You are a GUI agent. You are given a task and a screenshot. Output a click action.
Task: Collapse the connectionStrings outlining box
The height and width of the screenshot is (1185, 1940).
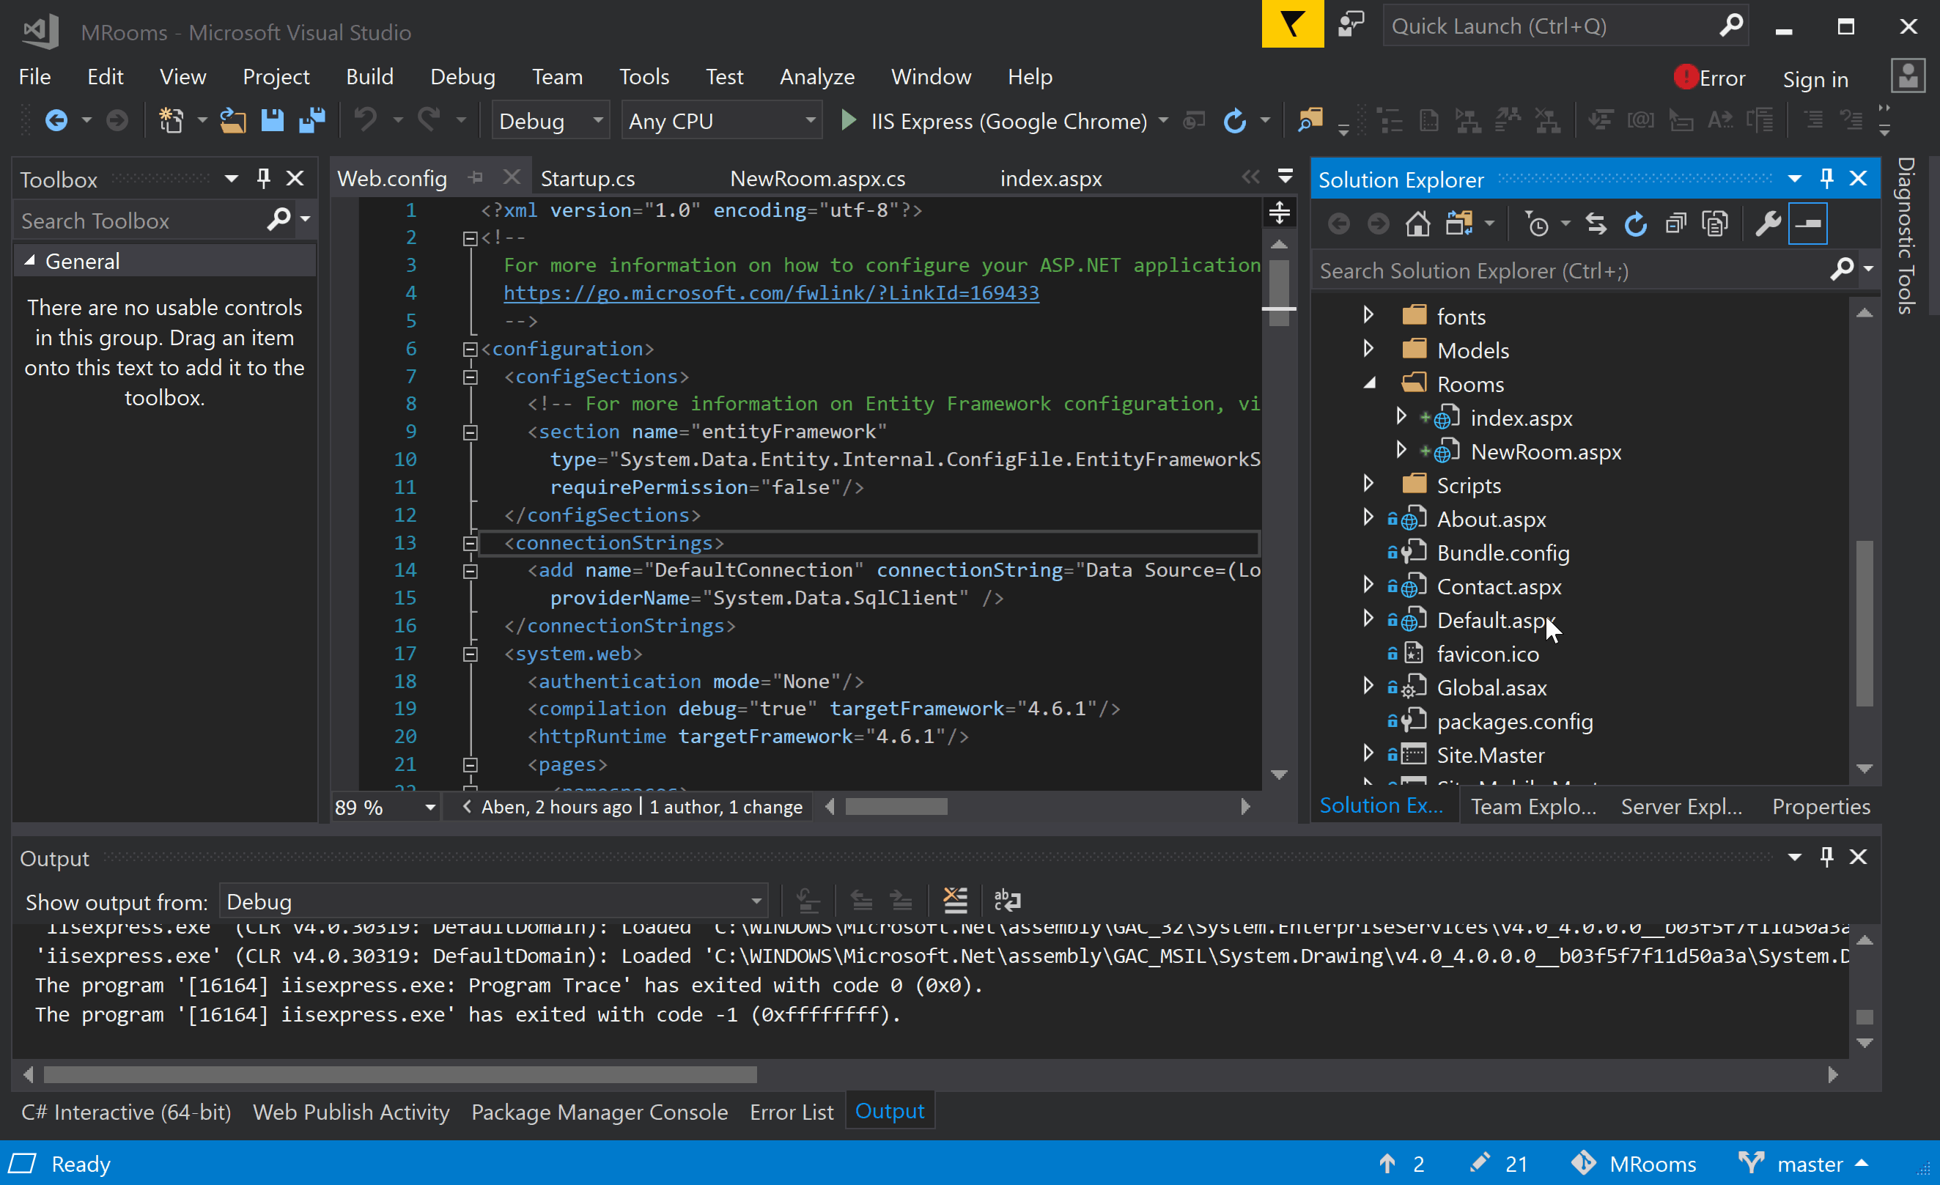point(470,543)
